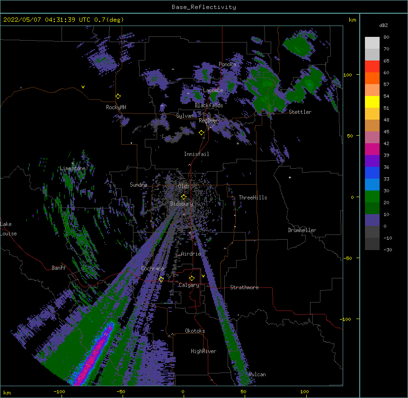Click the Cochrane town label
The width and height of the screenshot is (408, 398).
pos(152,268)
